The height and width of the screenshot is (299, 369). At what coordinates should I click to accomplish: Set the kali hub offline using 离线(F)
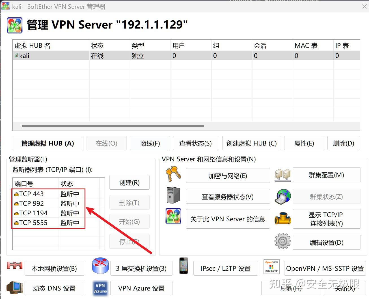pos(150,143)
